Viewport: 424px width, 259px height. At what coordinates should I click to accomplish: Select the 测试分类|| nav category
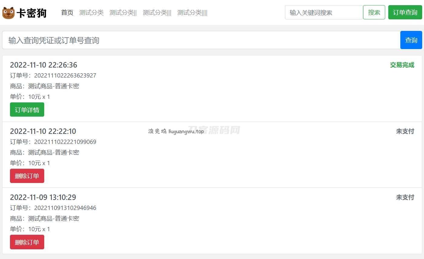pos(123,12)
